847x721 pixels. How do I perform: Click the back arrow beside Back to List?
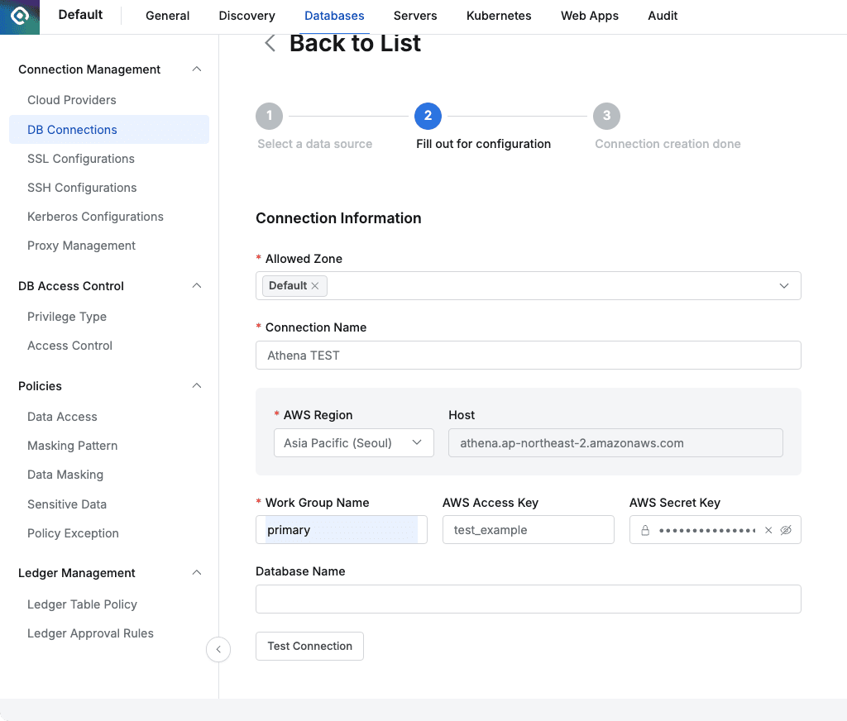point(270,44)
